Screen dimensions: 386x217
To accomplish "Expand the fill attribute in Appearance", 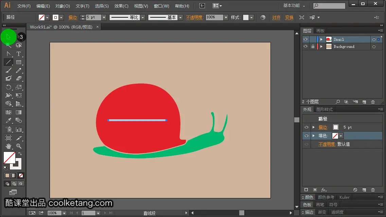I will point(314,136).
